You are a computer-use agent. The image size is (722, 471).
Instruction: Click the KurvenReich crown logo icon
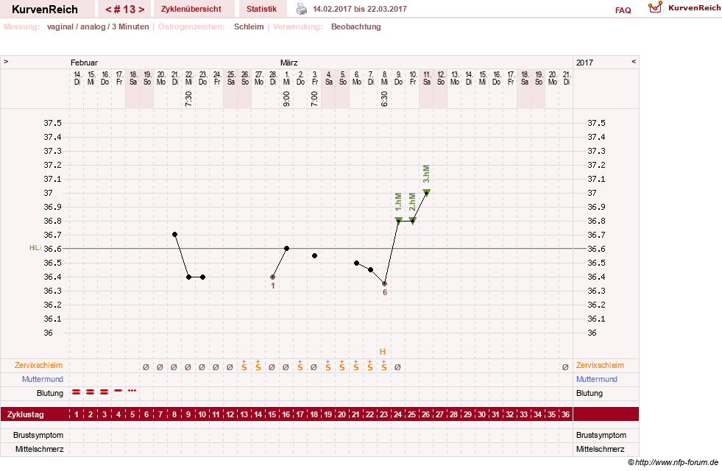coord(655,7)
